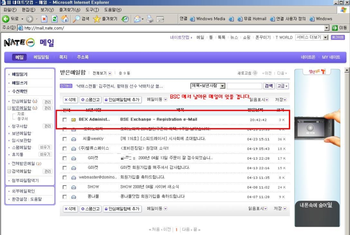Switch to 메일알림 tab
This screenshot has height=235, width=350.
pos(41,57)
